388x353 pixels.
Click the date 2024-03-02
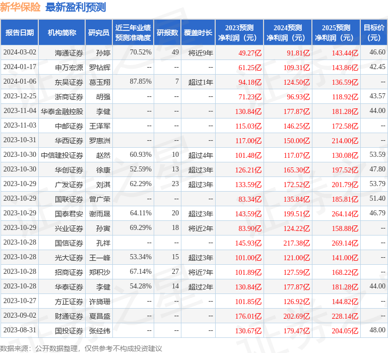click(x=20, y=52)
